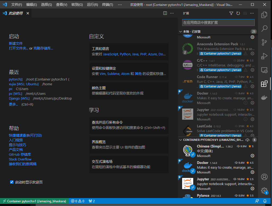Click warning icon on C/C++ extension
Screen dimensions: 272x206
[246, 70]
